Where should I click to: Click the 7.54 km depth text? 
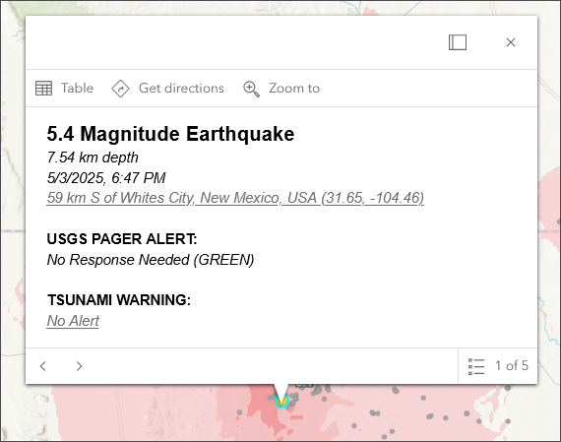click(x=93, y=158)
